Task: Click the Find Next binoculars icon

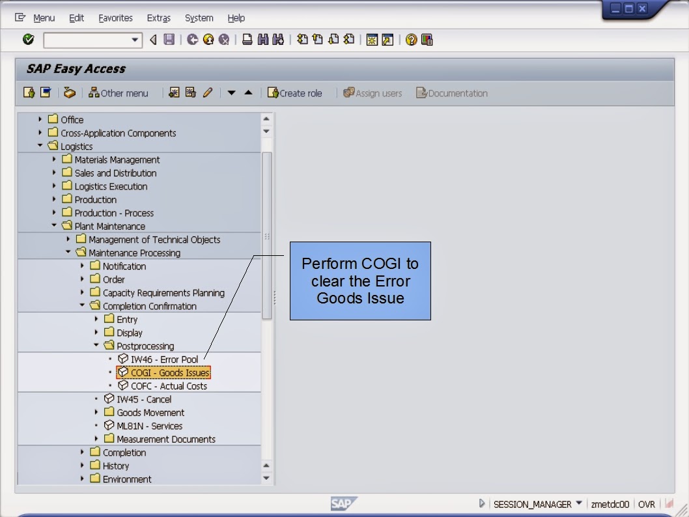Action: (278, 40)
